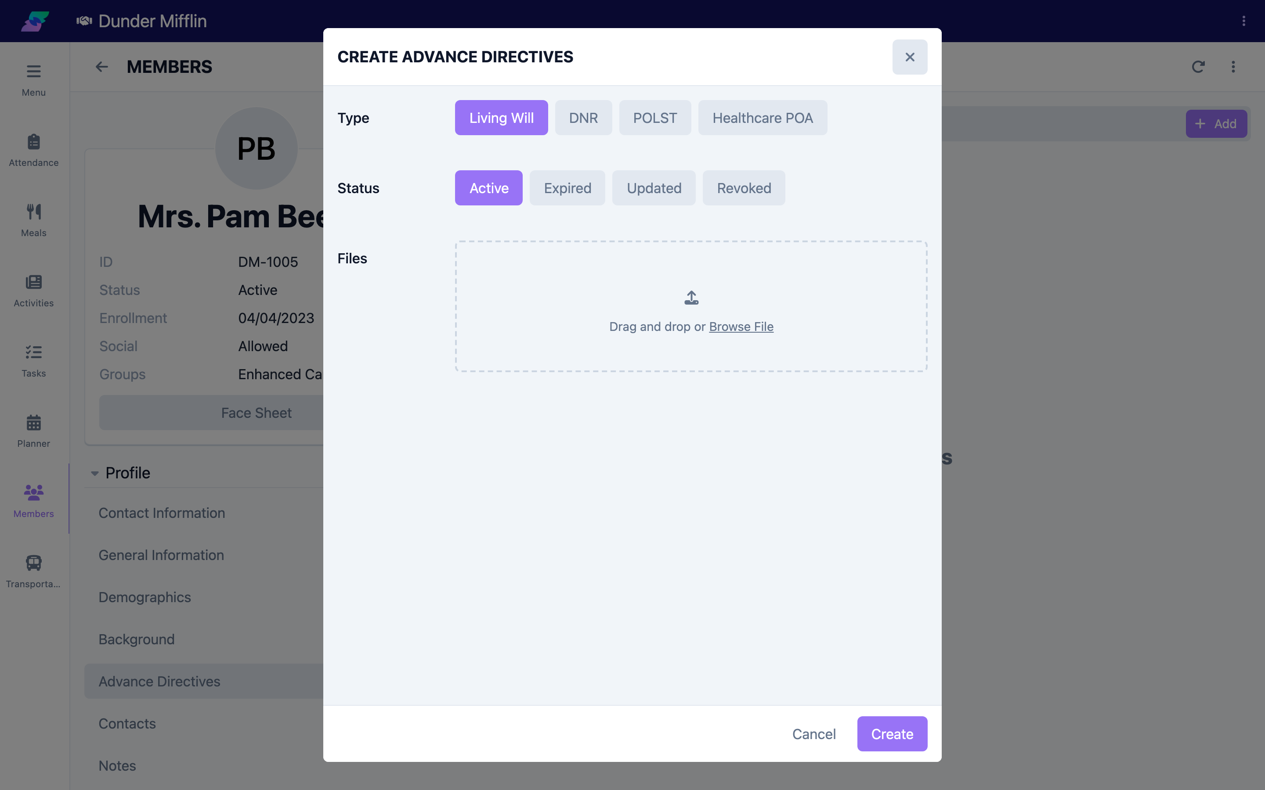Choose Healthcare POA type

pos(763,118)
